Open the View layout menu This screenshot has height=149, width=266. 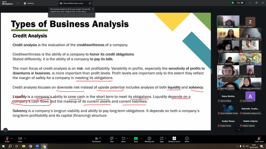coord(240,3)
